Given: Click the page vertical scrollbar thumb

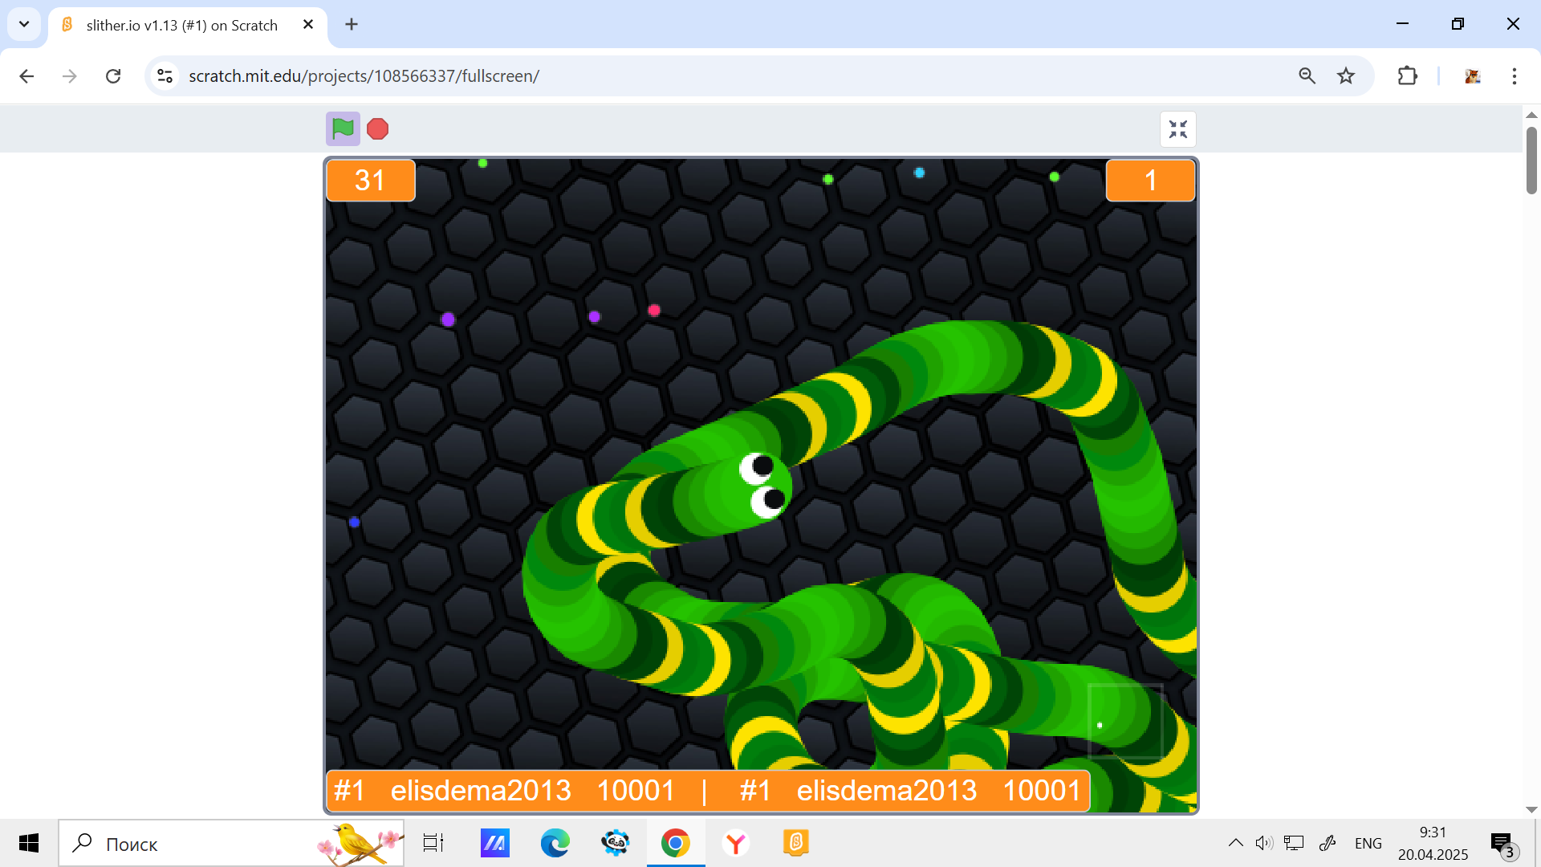Looking at the screenshot, I should 1531,161.
